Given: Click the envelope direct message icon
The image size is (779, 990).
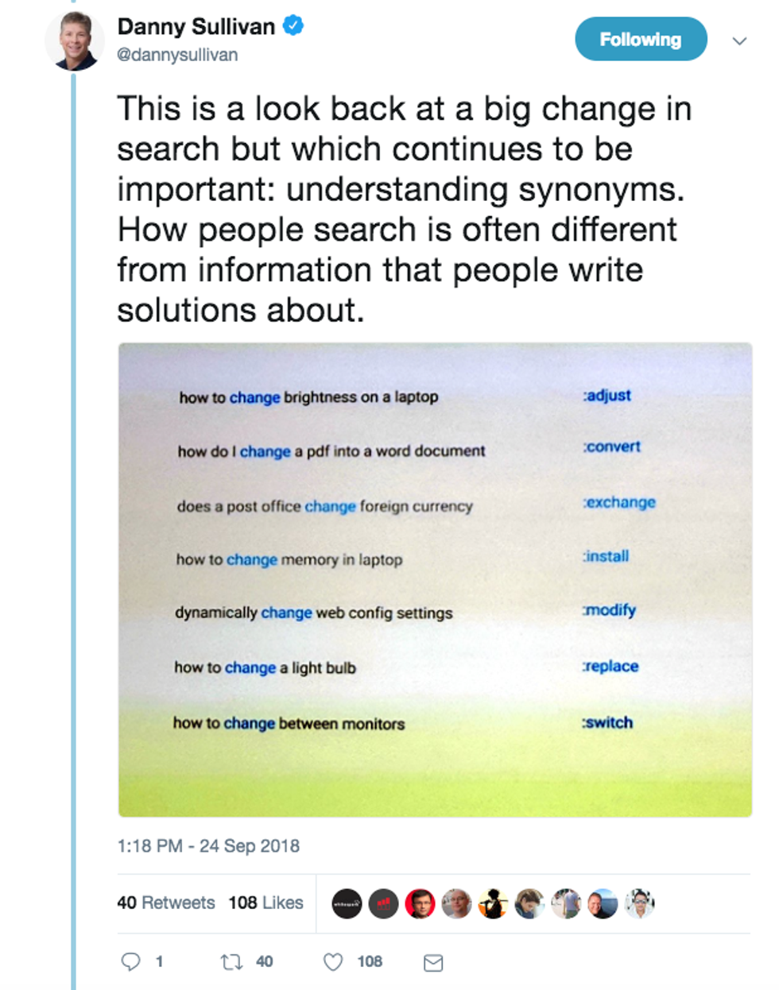Looking at the screenshot, I should pyautogui.click(x=433, y=963).
